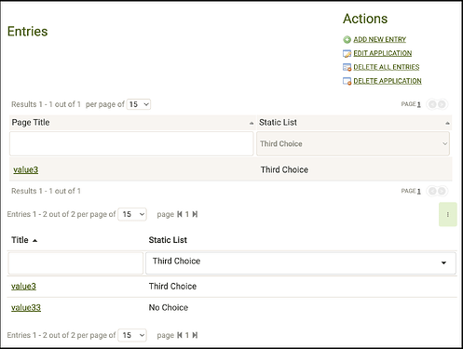Viewport: 463px width, 349px height.
Task: Click the upper Static List header text
Action: (x=278, y=123)
